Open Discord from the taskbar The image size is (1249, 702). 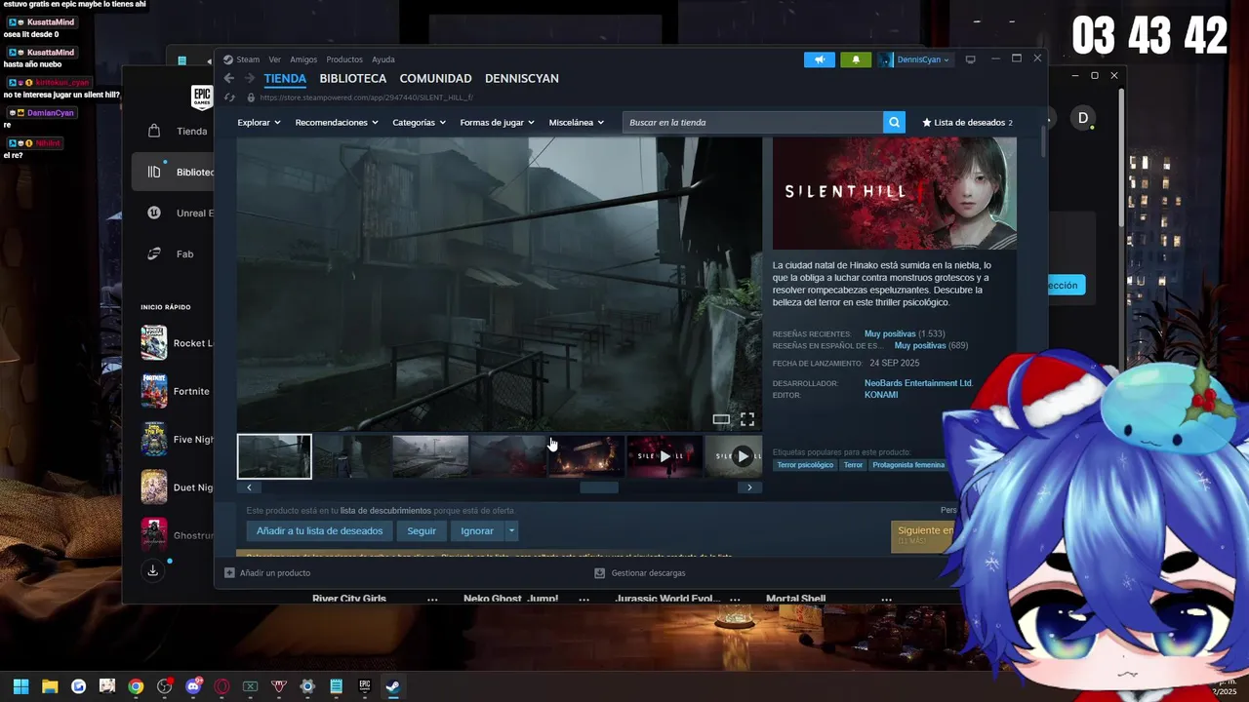pos(193,686)
